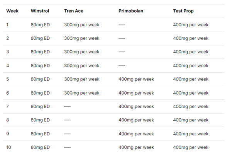Select week 10 Winstrol 80mg ED cell
The height and width of the screenshot is (162, 232).
tap(40, 147)
